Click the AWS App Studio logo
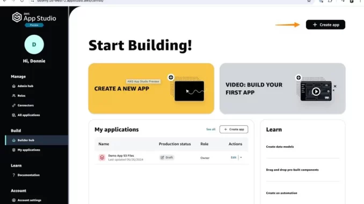364x204 pixels. (34, 17)
